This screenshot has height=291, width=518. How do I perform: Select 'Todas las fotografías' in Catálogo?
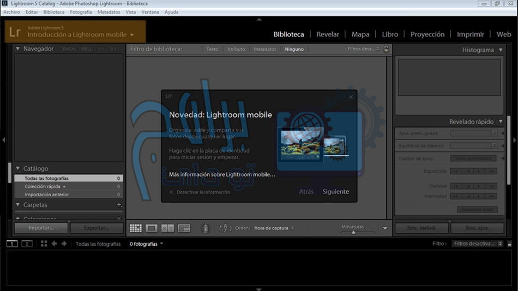pyautogui.click(x=46, y=178)
